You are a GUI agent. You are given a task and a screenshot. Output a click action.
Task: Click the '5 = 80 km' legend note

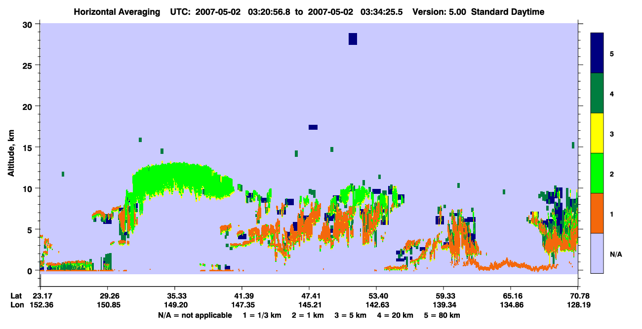[x=442, y=315]
